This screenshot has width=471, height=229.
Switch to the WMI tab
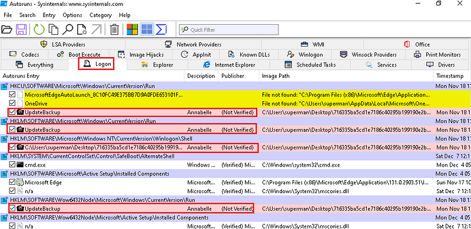(x=313, y=45)
